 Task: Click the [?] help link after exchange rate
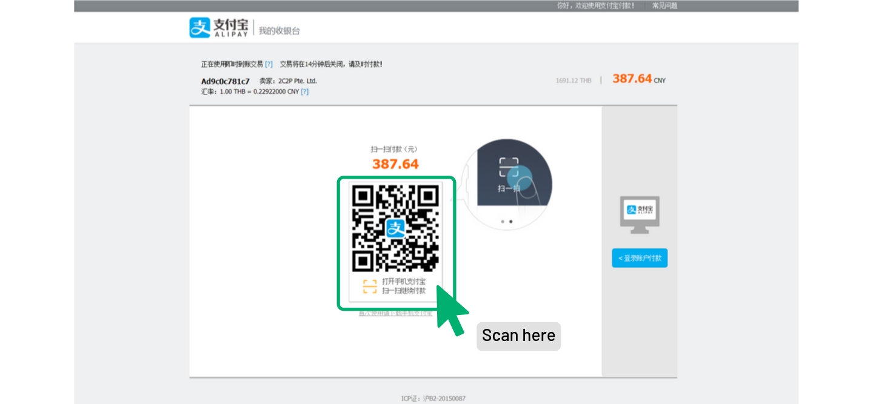304,91
